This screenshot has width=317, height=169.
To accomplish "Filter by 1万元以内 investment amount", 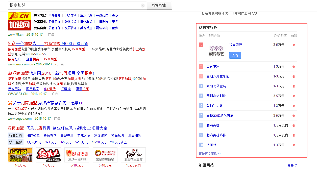I will tap(34, 142).
